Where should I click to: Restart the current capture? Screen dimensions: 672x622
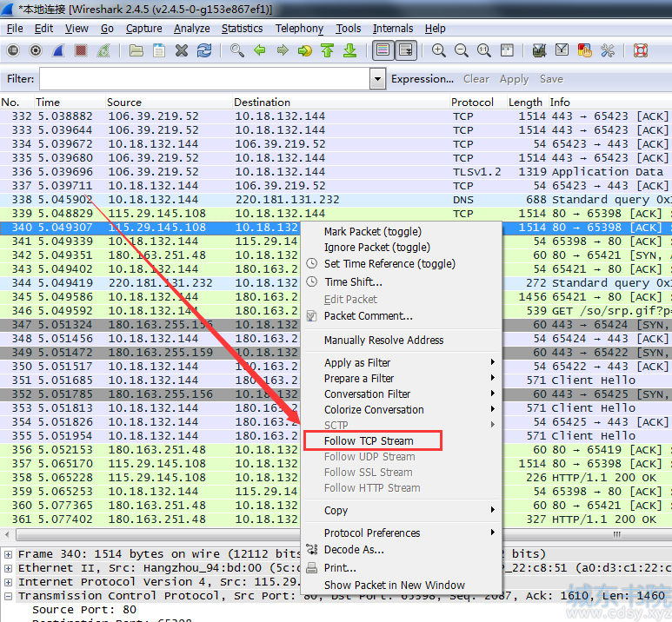click(x=103, y=50)
